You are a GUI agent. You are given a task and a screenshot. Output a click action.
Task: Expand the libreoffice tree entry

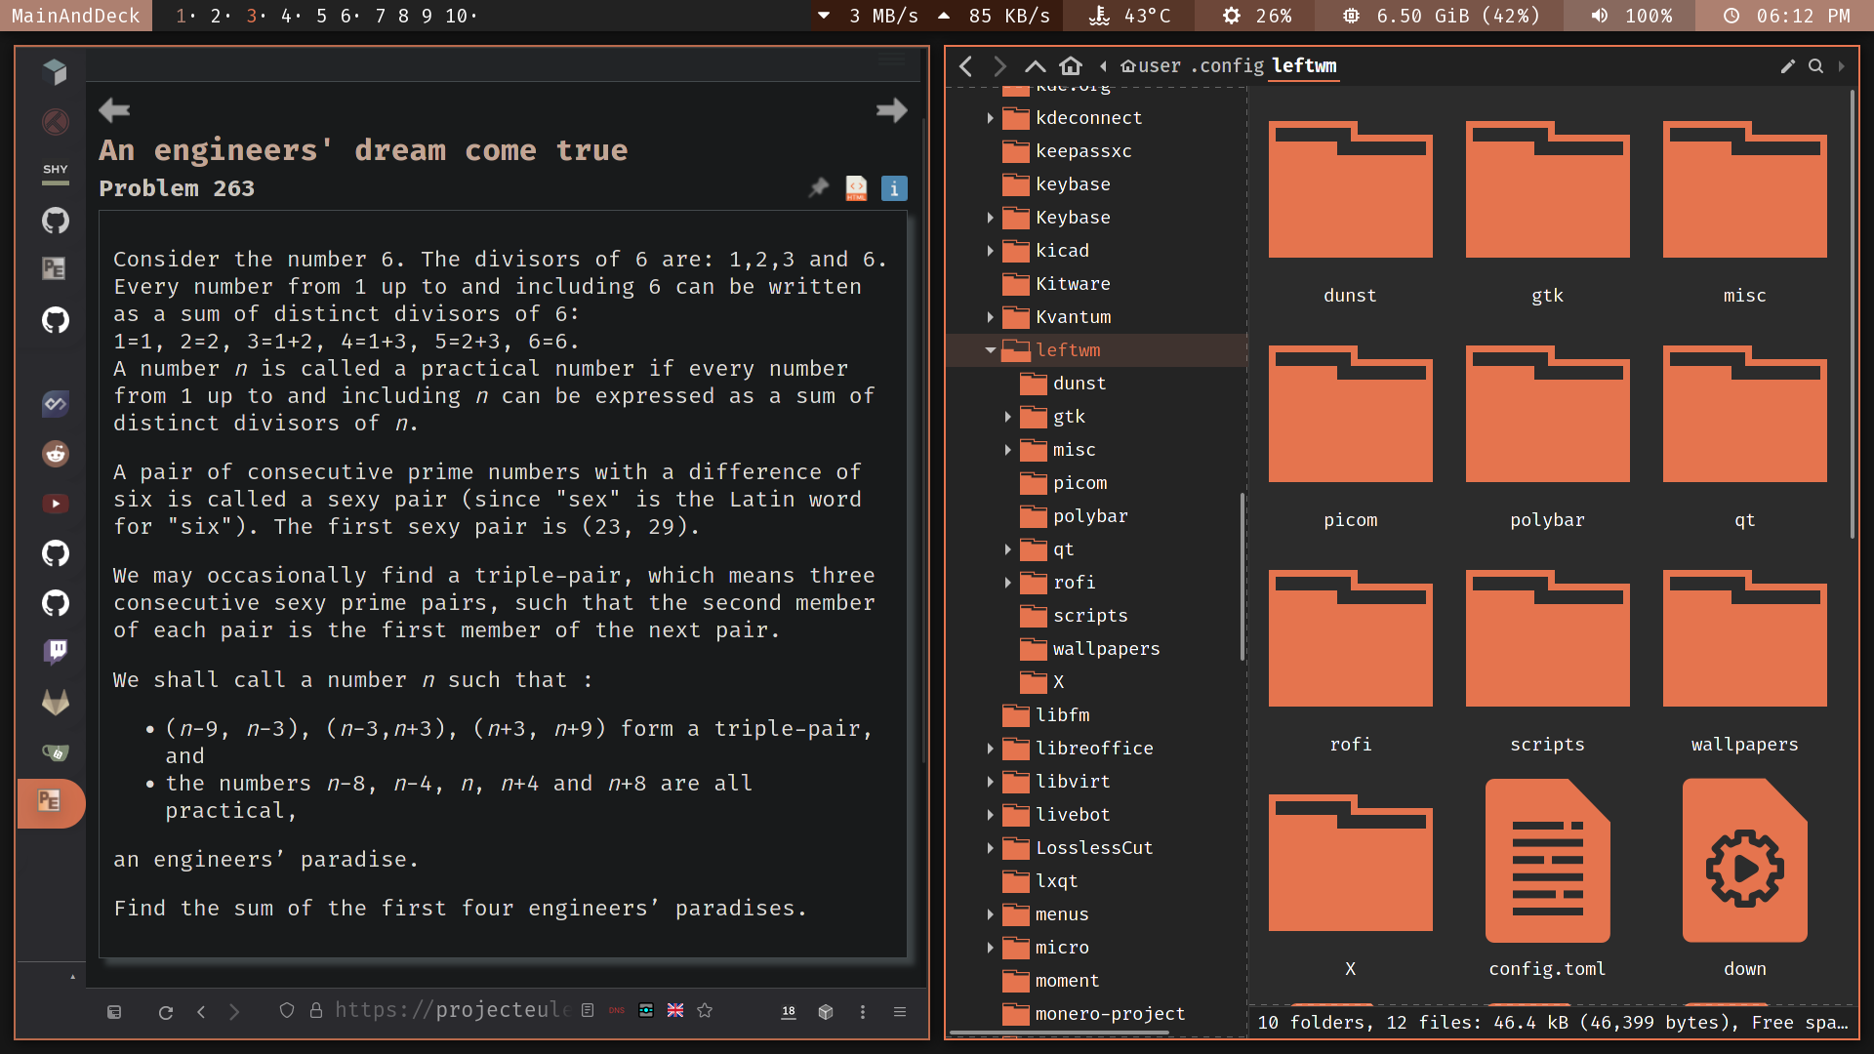pos(991,749)
